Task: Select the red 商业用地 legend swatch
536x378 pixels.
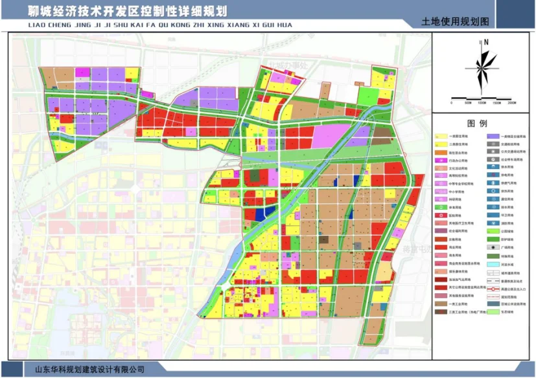Action: (x=442, y=247)
